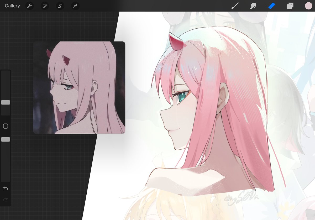Viewport: 315px width, 220px height.
Task: Return to the Gallery
Action: coord(12,6)
